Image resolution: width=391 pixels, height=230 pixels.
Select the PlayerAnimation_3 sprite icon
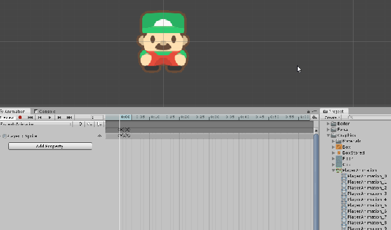[344, 194]
